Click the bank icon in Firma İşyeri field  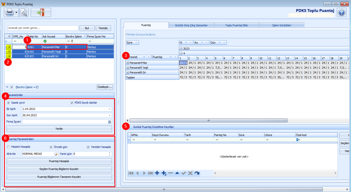109,122
